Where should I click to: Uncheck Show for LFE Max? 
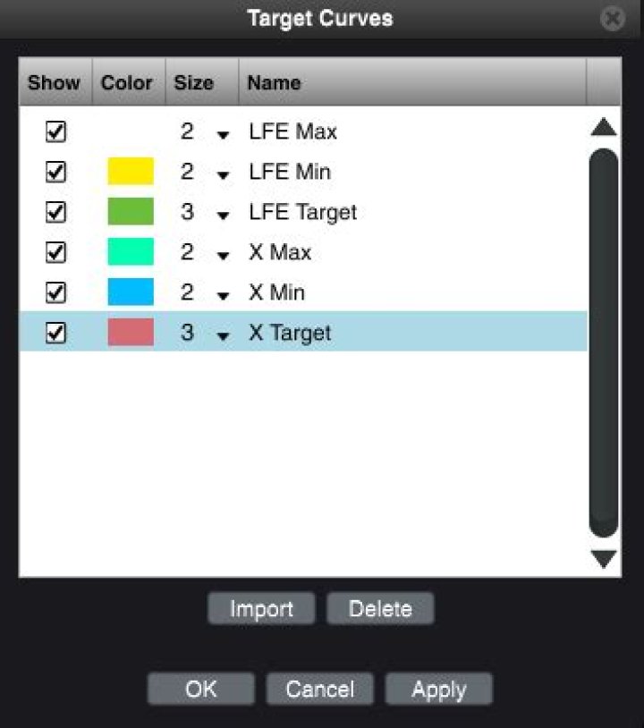pyautogui.click(x=55, y=131)
